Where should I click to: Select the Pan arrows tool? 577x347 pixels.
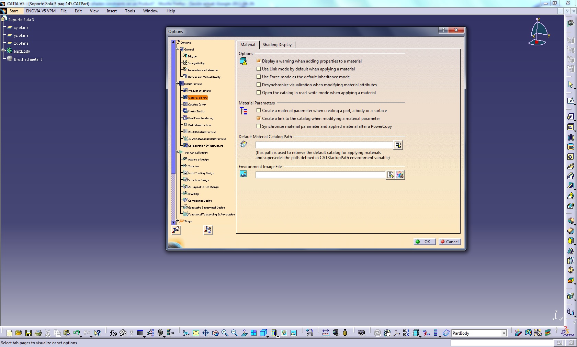205,333
